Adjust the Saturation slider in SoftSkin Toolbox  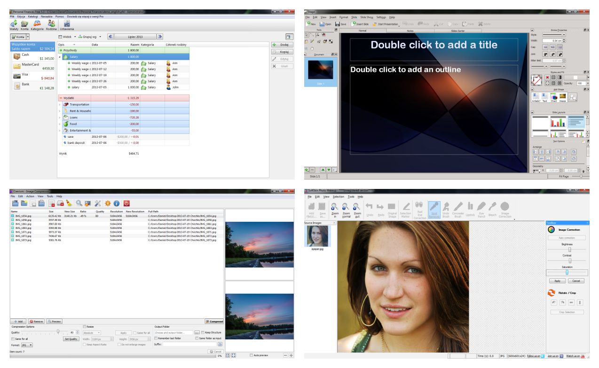(567, 272)
